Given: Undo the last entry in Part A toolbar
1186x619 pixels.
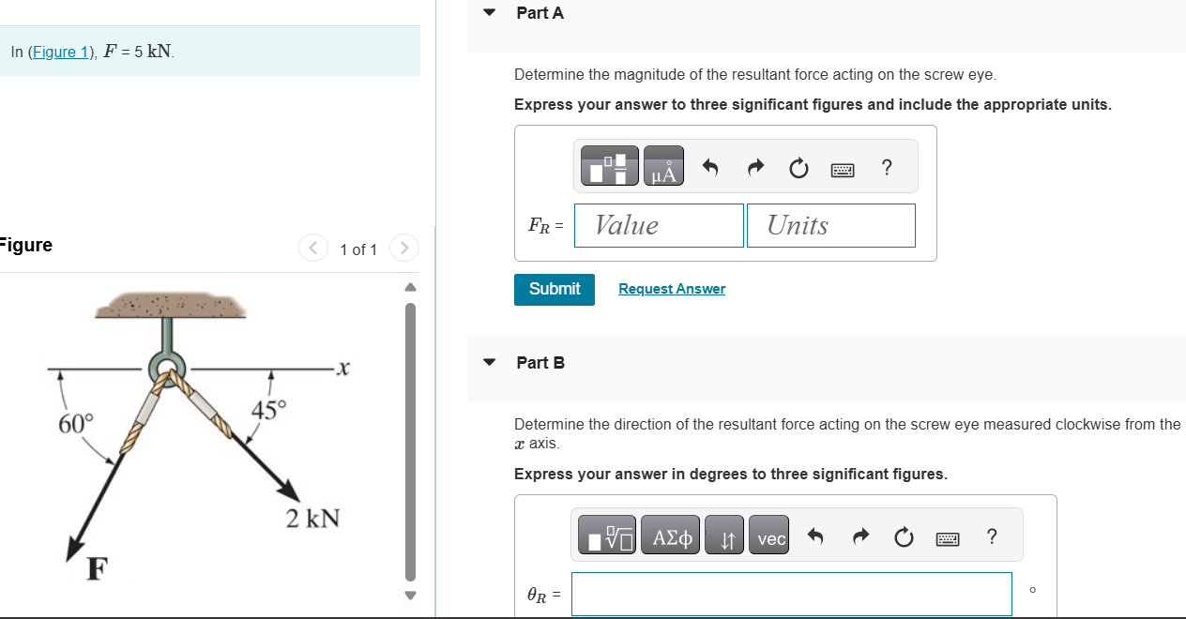Looking at the screenshot, I should (710, 167).
